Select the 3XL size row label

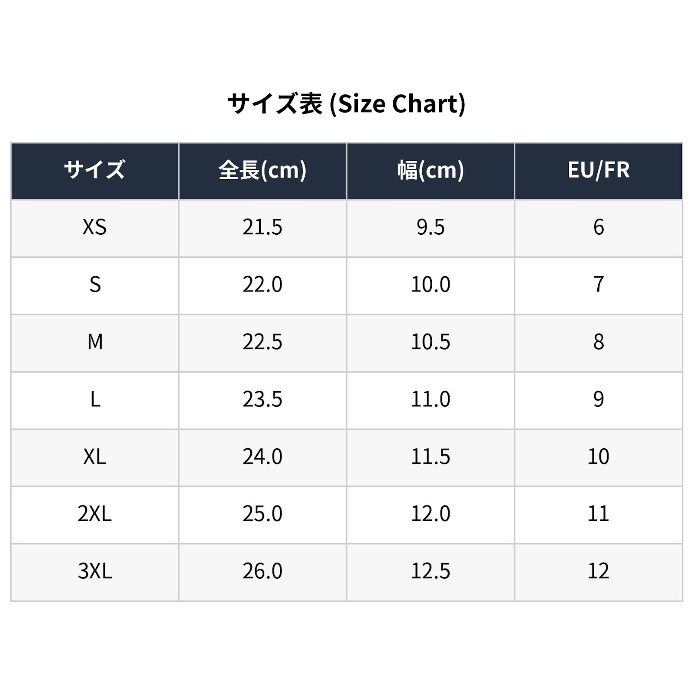click(x=94, y=572)
